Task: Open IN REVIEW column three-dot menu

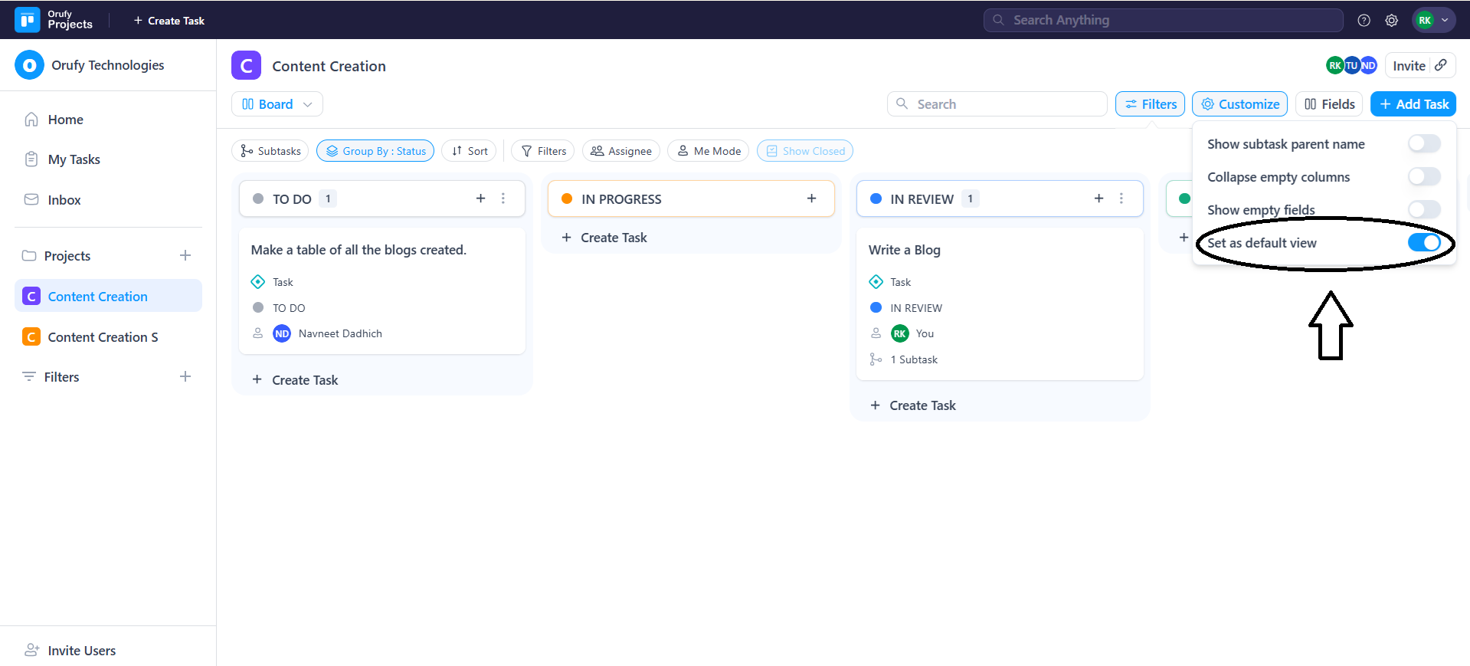Action: 1121,198
